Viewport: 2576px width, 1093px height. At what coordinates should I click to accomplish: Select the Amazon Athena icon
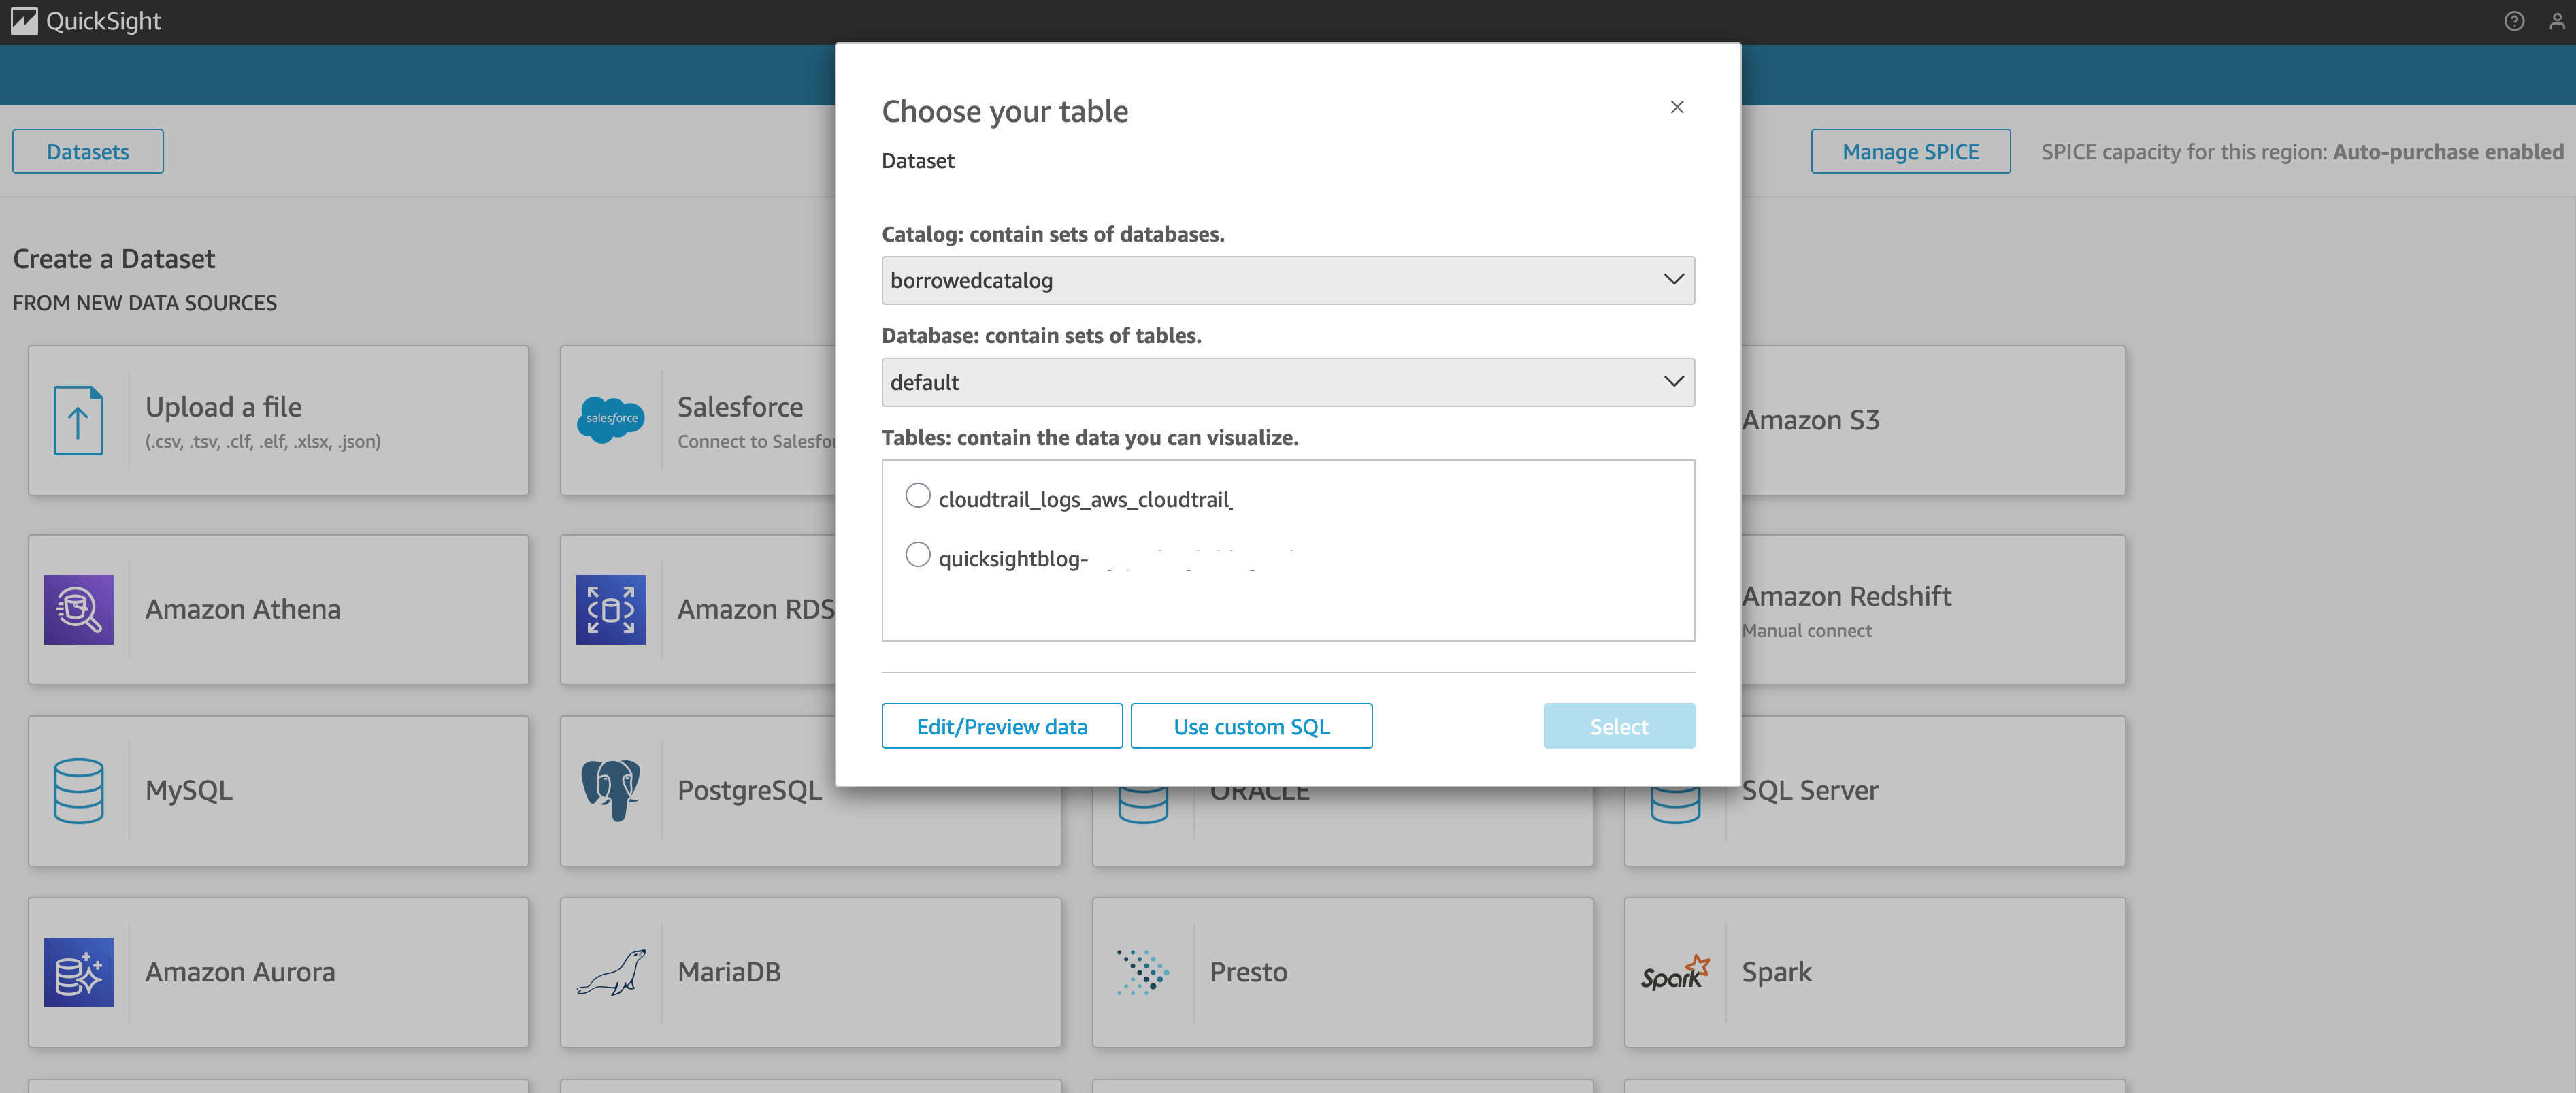78,609
